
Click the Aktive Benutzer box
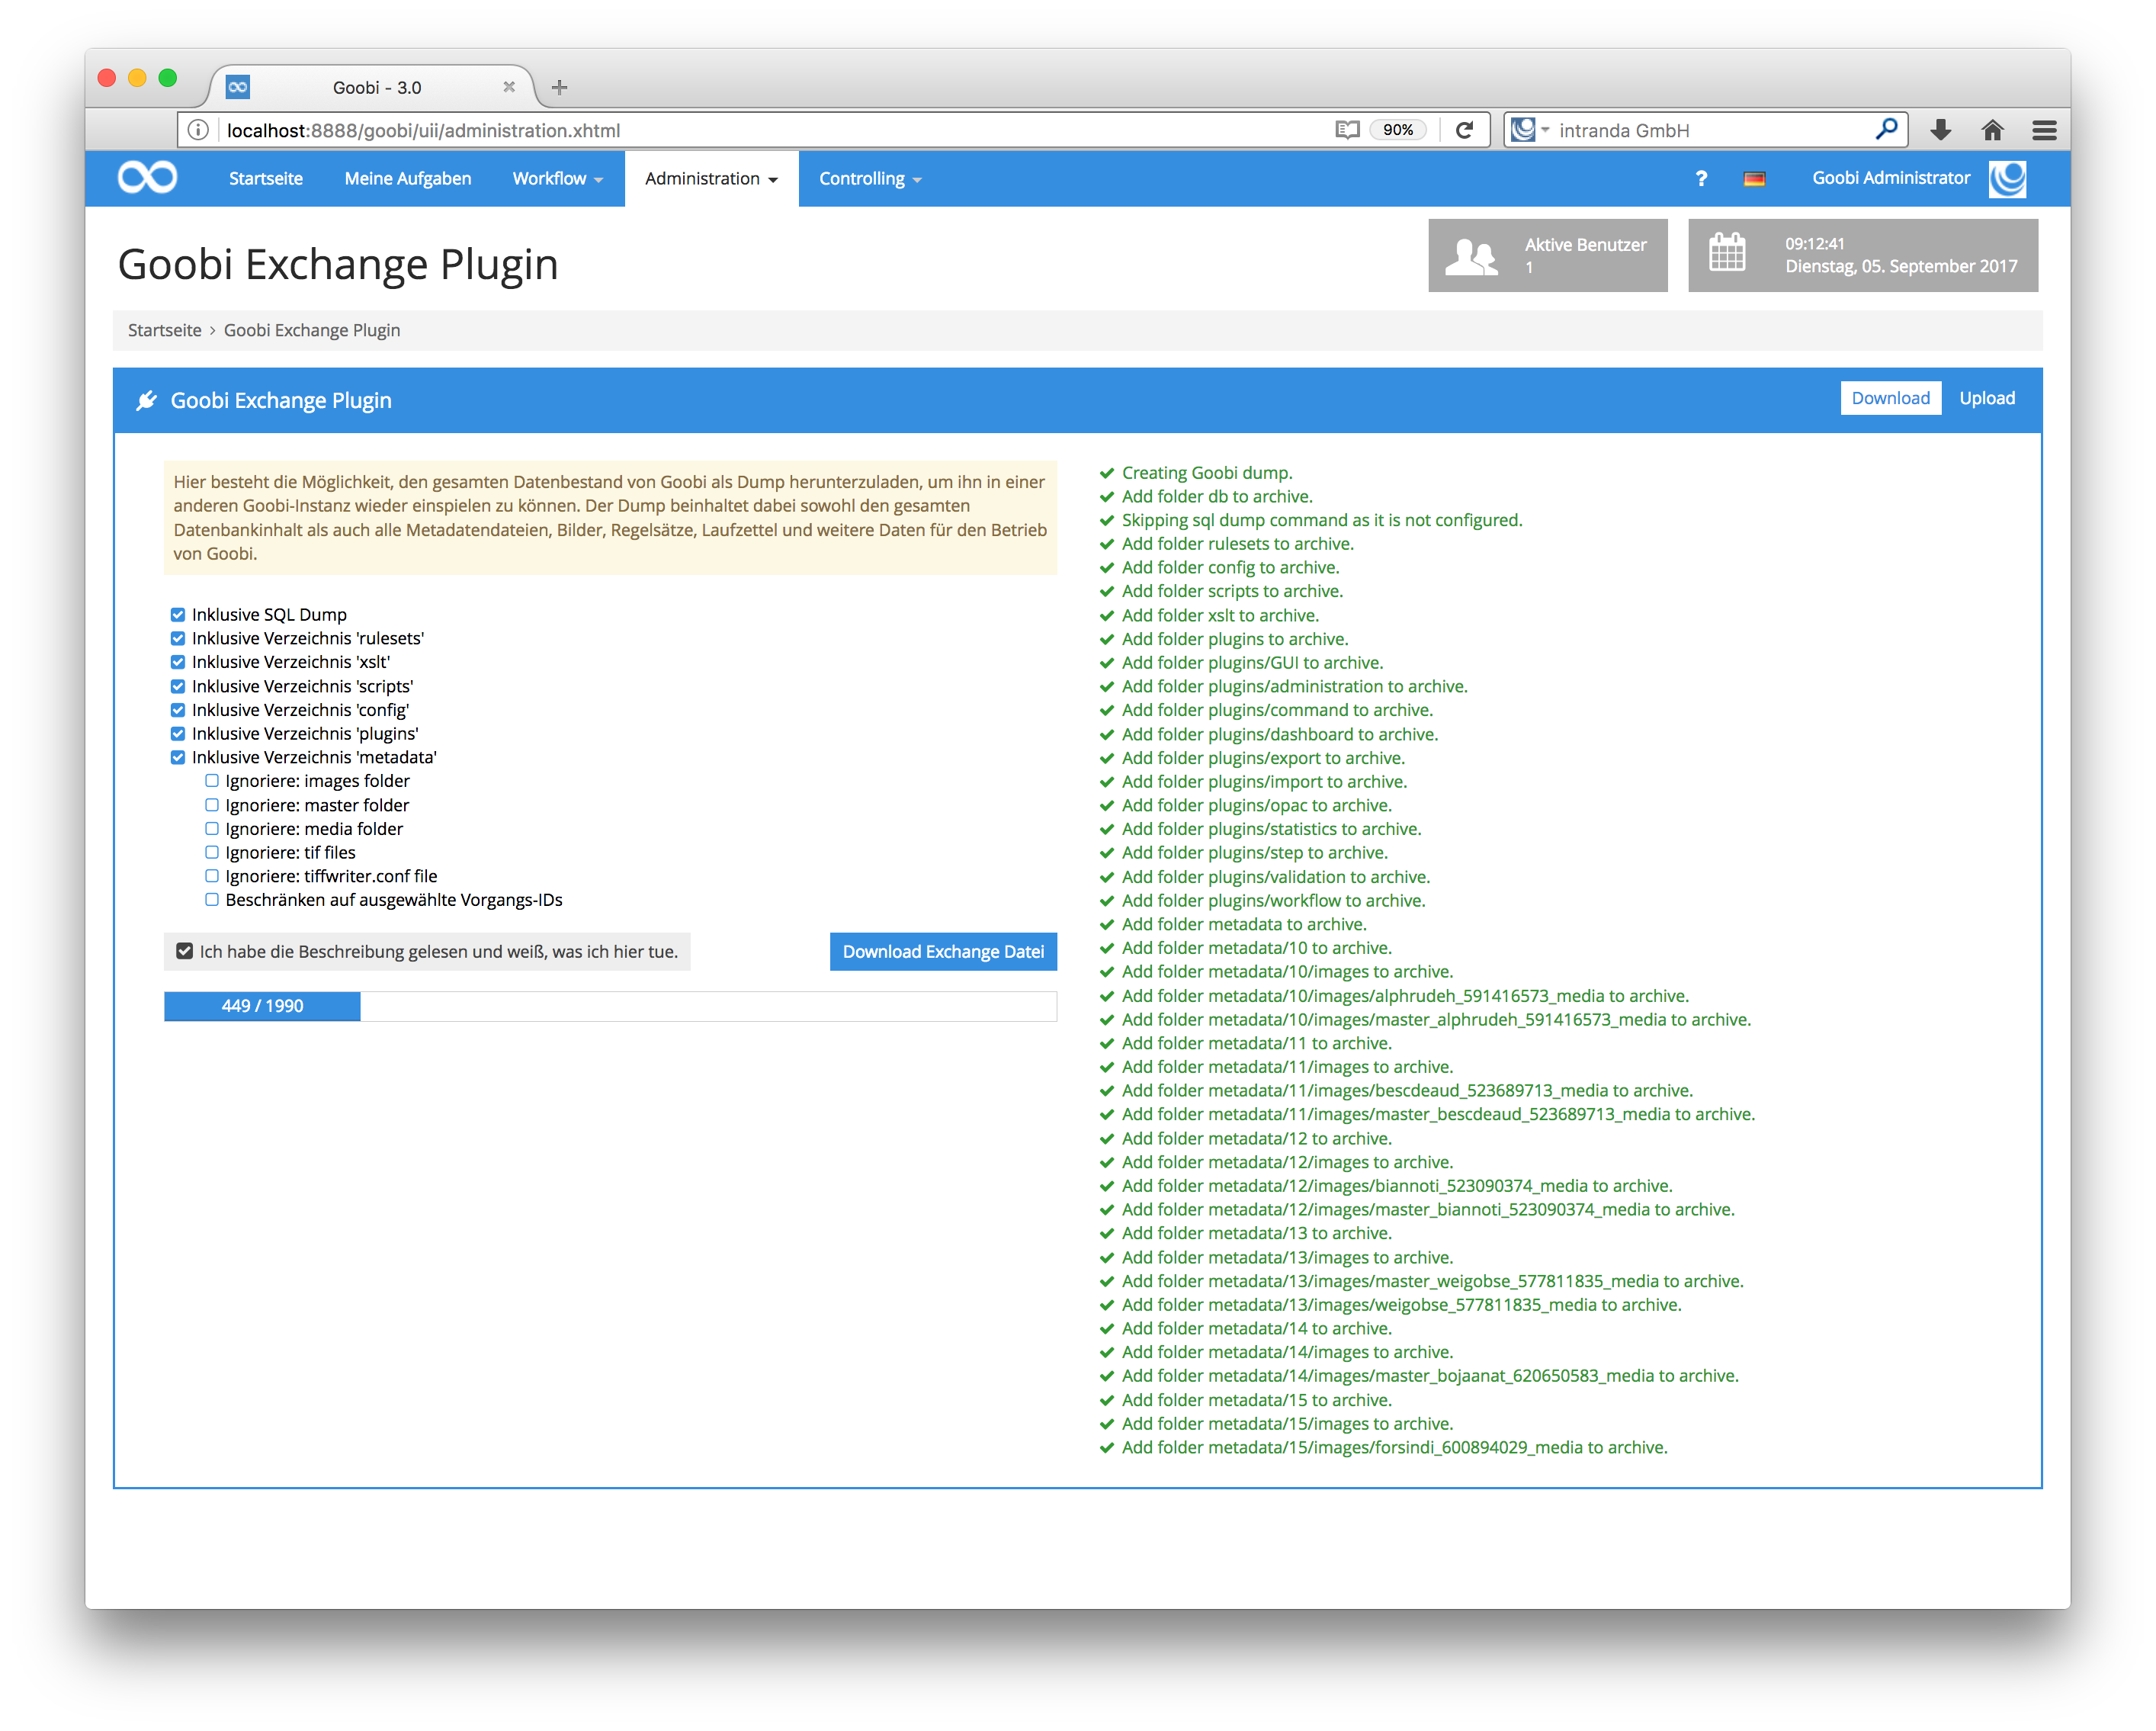click(x=1547, y=256)
